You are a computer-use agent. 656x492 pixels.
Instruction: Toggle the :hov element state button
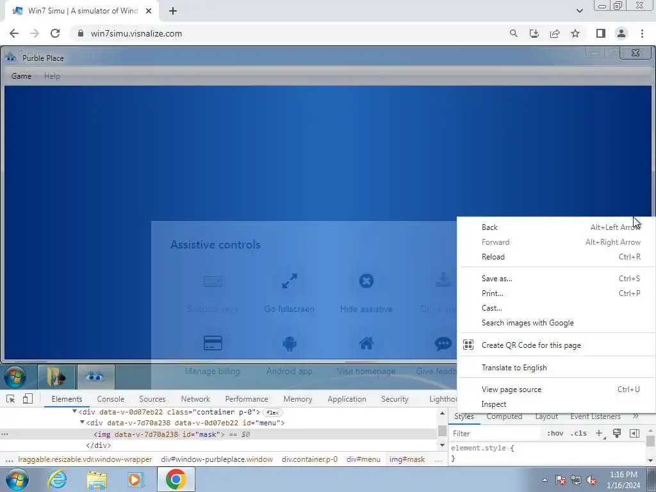pos(555,434)
